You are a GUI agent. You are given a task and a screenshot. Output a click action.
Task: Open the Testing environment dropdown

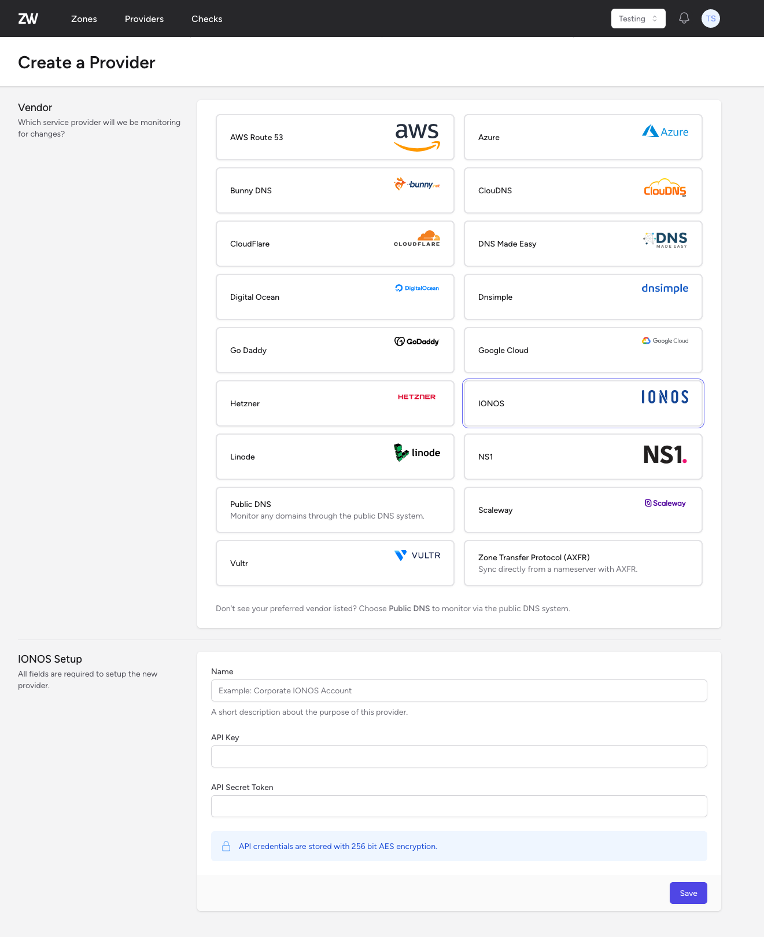(638, 19)
